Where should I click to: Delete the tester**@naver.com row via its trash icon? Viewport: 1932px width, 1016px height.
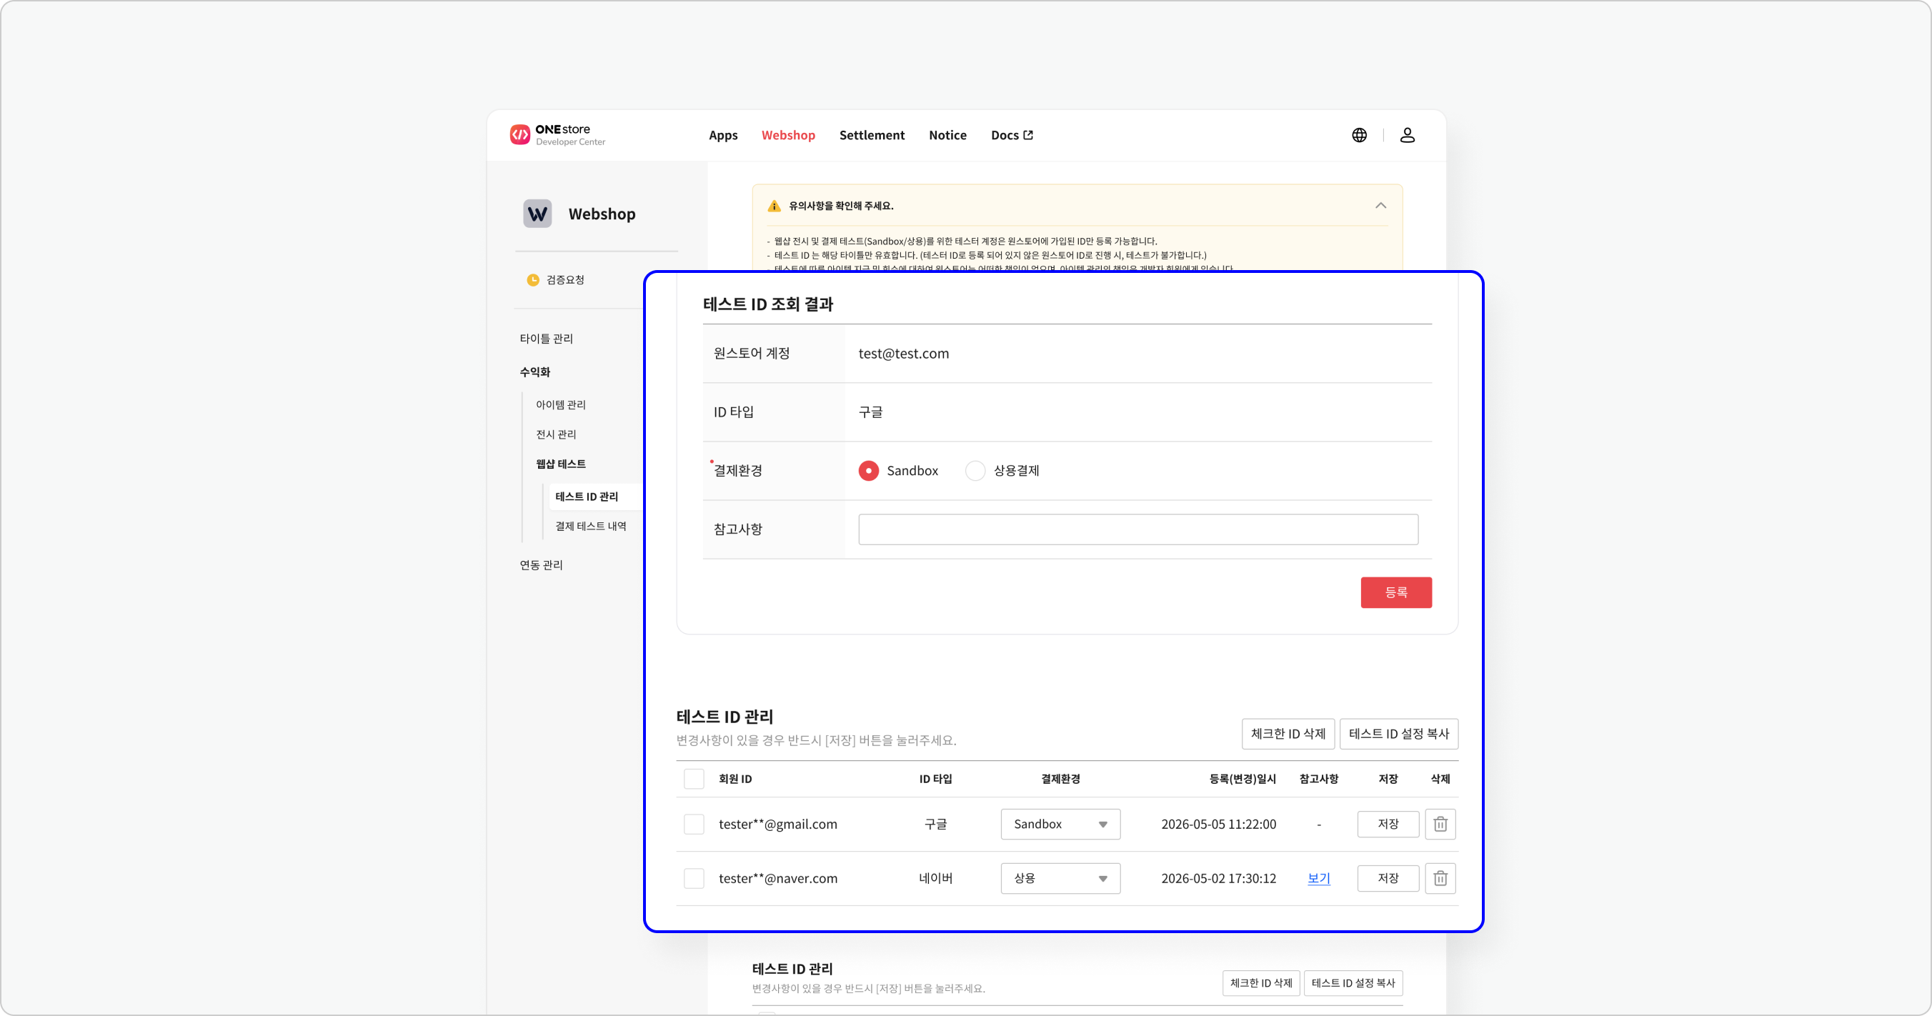point(1440,878)
